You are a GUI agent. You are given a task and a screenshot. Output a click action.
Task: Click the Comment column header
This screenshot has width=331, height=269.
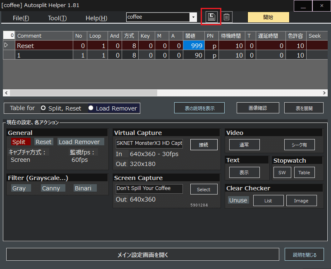tap(44, 36)
